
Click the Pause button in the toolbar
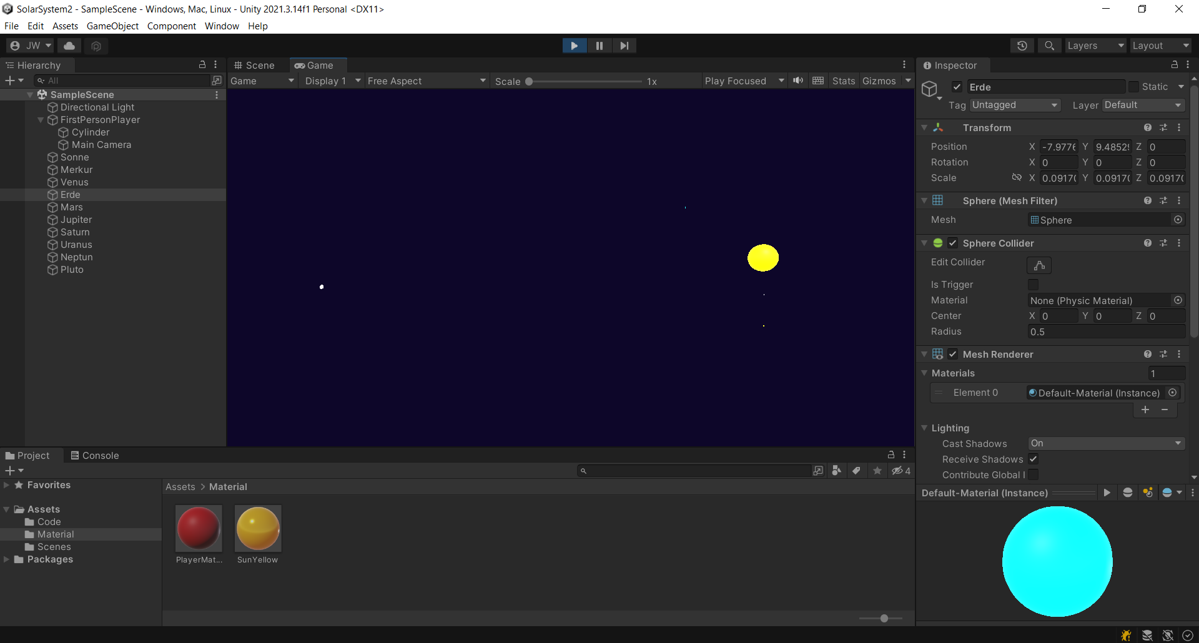599,45
